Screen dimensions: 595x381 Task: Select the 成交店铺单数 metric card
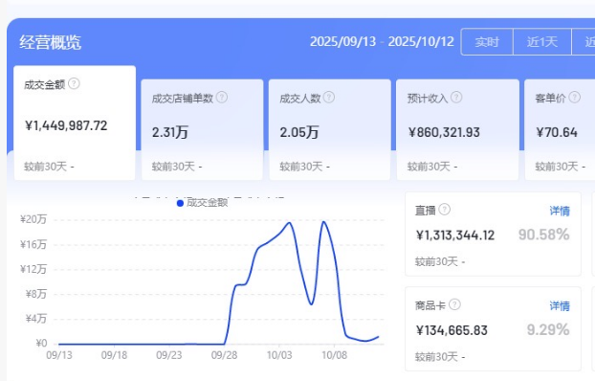(x=202, y=129)
